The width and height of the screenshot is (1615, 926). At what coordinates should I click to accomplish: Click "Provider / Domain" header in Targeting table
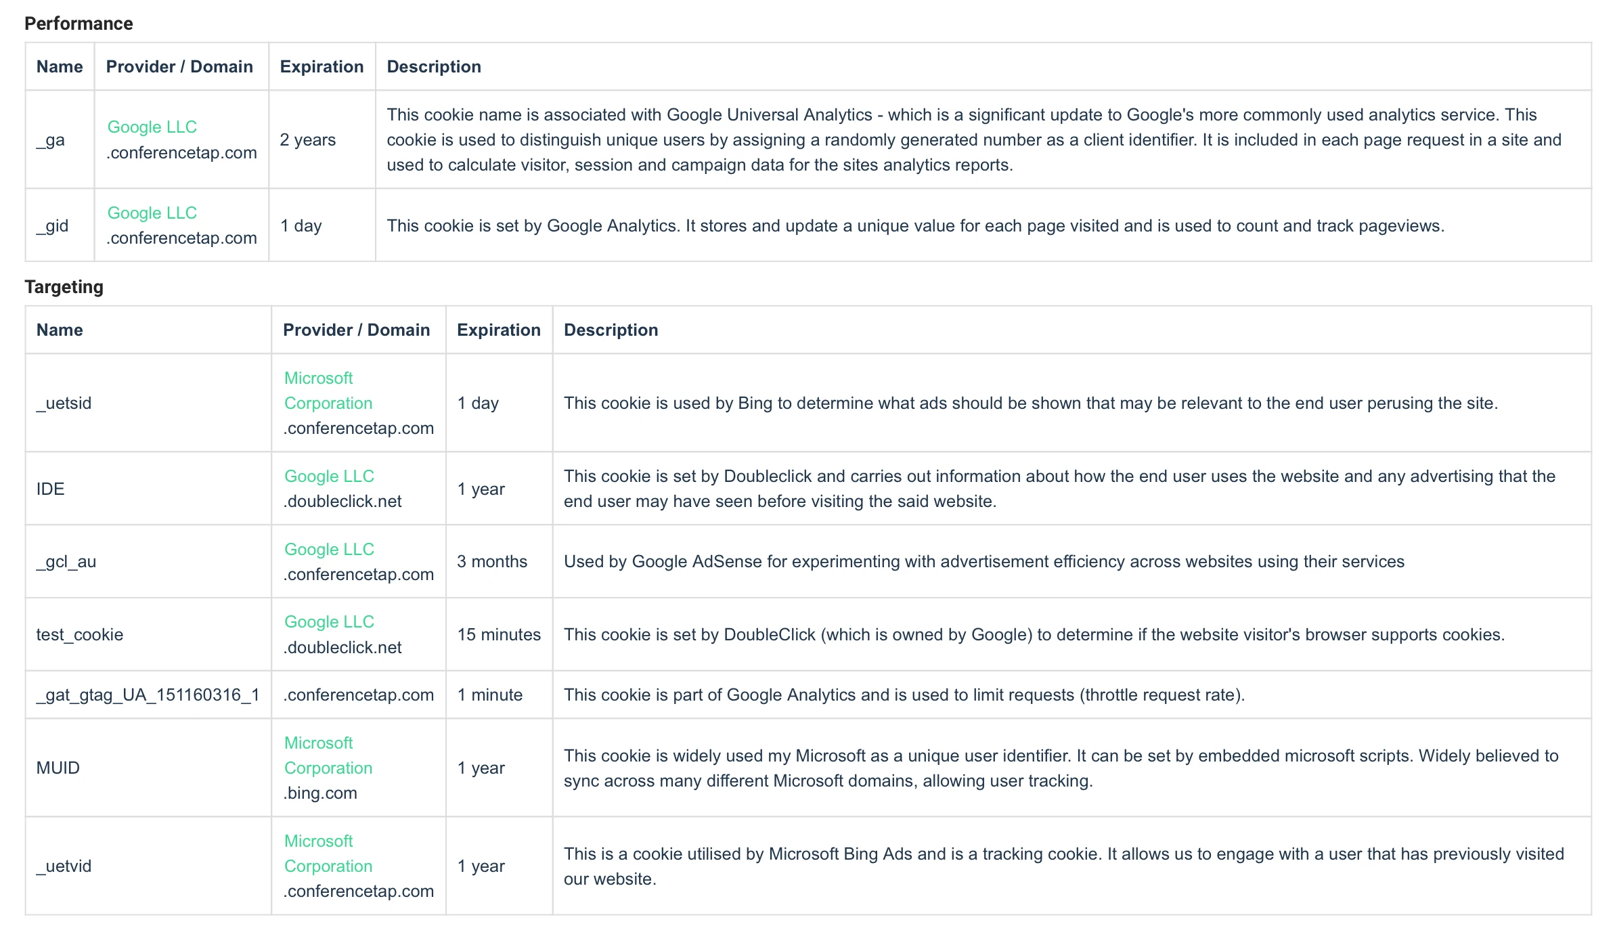(356, 330)
